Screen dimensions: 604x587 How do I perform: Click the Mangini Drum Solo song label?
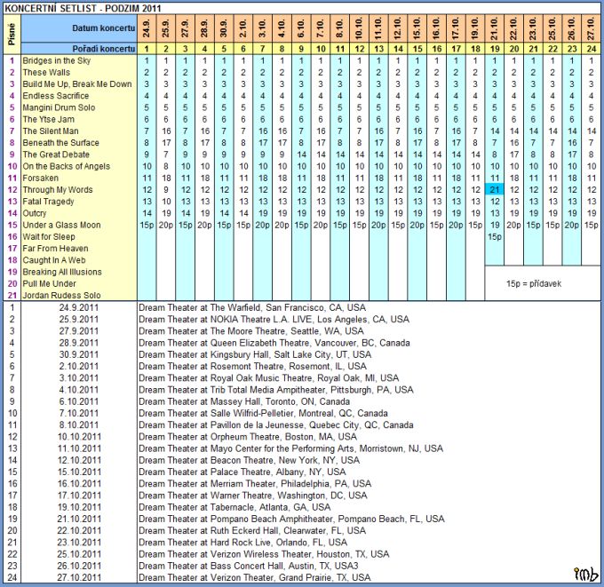point(60,107)
